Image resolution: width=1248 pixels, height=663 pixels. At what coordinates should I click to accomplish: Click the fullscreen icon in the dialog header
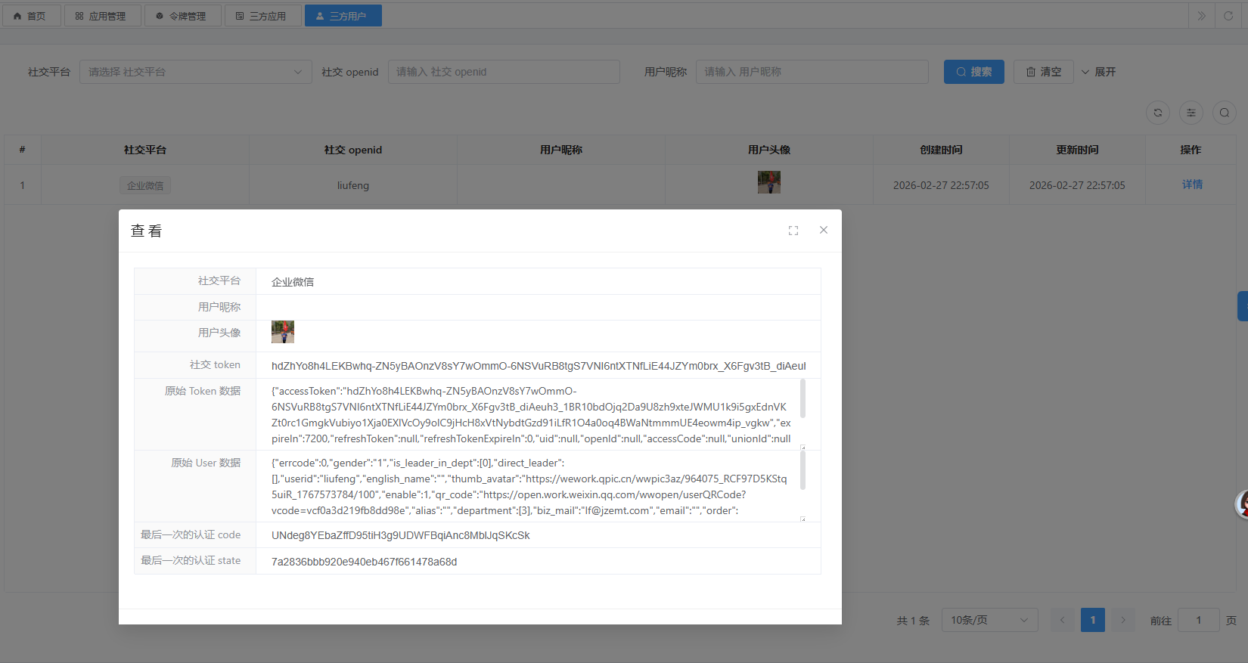pos(793,231)
